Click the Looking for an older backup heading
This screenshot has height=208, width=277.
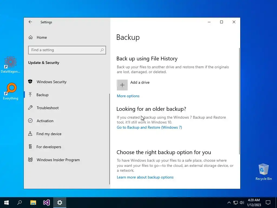[151, 109]
